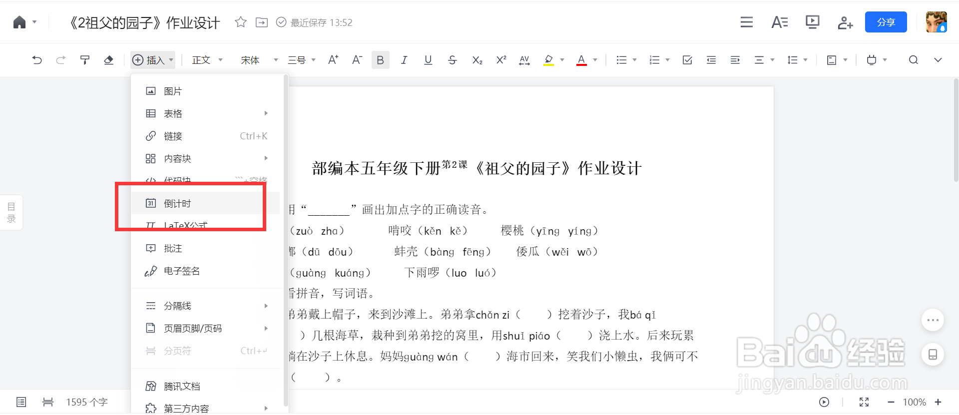Start presentation mode icon
The height and width of the screenshot is (415, 959).
pyautogui.click(x=813, y=22)
